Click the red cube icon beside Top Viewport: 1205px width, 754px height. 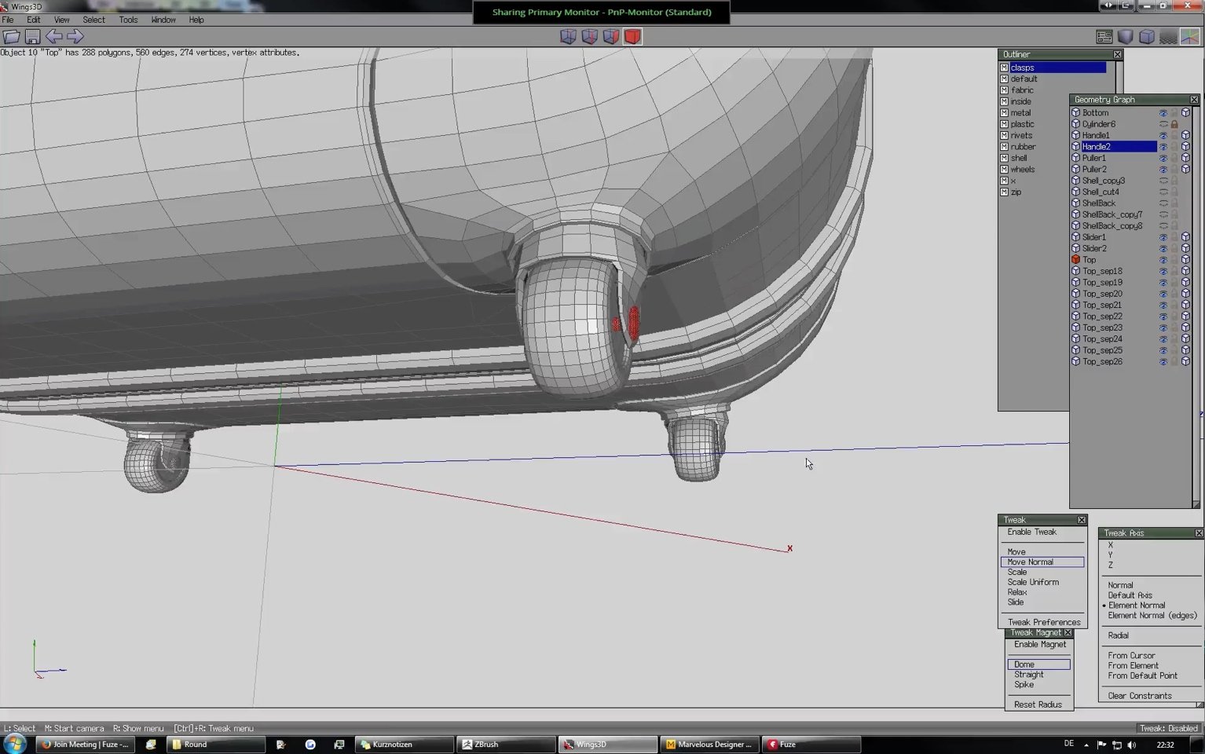[x=1075, y=260]
